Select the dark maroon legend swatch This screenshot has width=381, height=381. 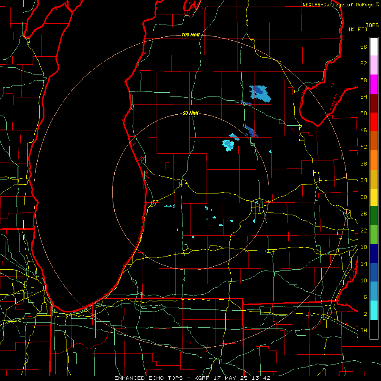[x=374, y=103]
